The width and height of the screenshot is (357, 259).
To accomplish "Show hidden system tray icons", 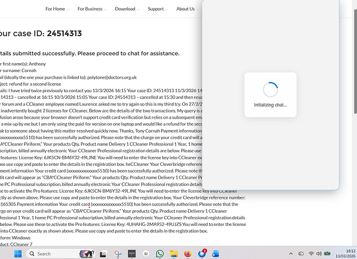I will tap(291, 253).
